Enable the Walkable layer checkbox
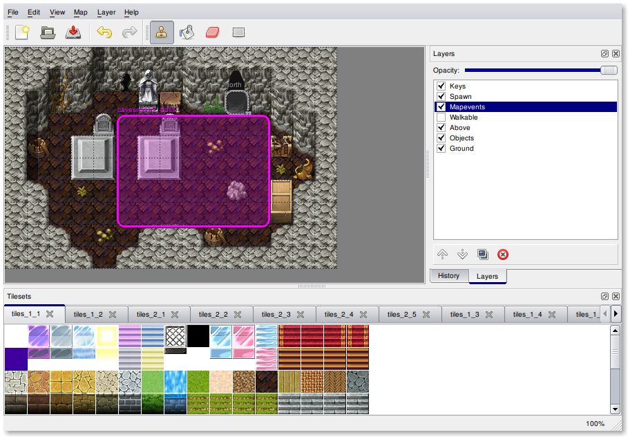 point(441,118)
